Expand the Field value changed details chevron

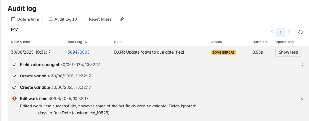303,65
